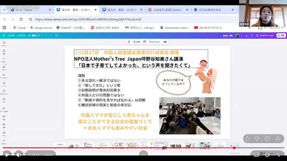Like the video with thumbs up
This screenshot has height=161, width=287.
[x=247, y=139]
